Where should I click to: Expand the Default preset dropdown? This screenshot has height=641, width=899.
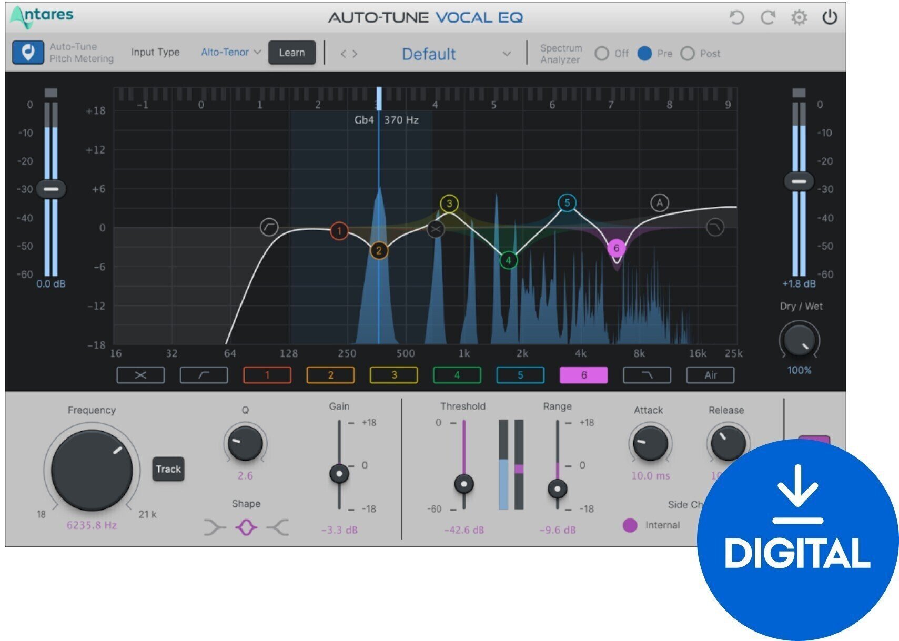click(x=506, y=54)
